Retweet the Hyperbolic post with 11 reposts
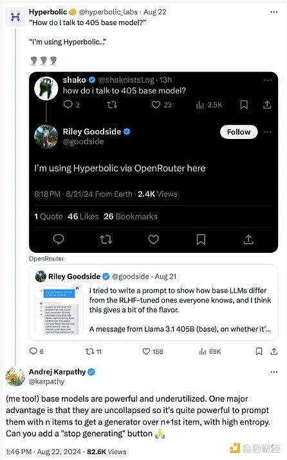The width and height of the screenshot is (287, 460). click(x=93, y=351)
